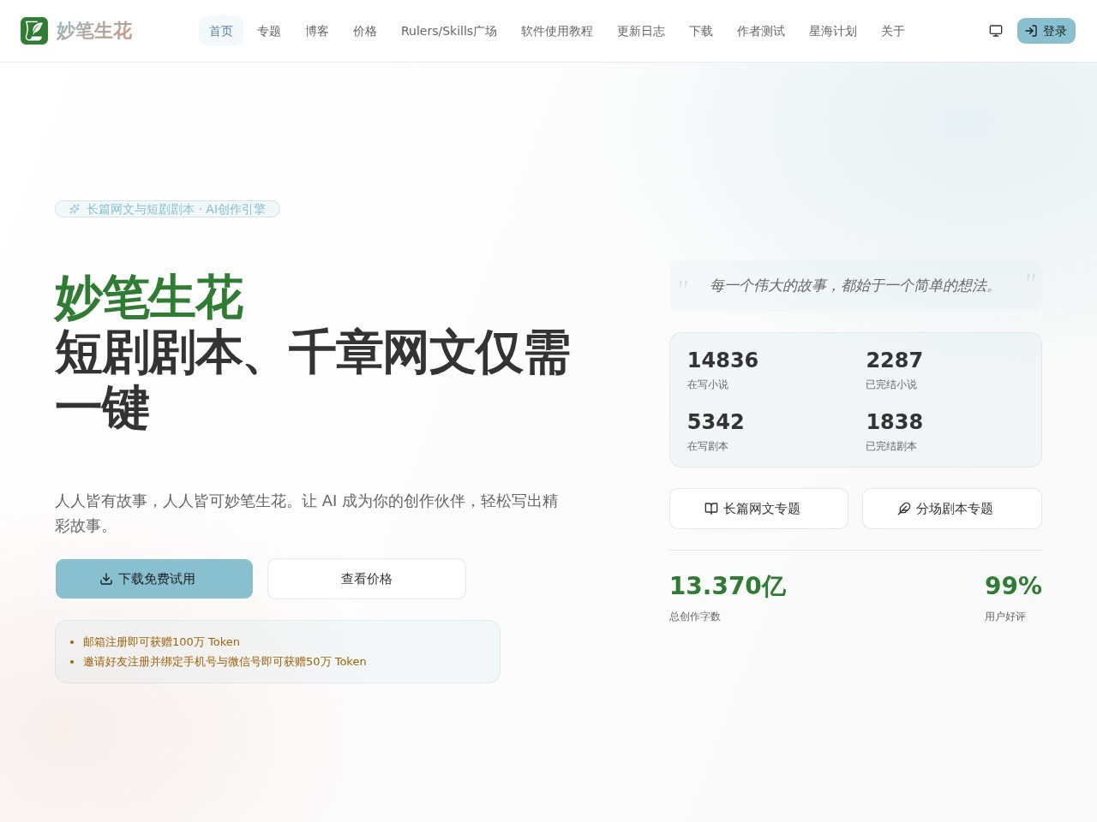
Task: Open the 首页 nav tab
Action: [221, 31]
